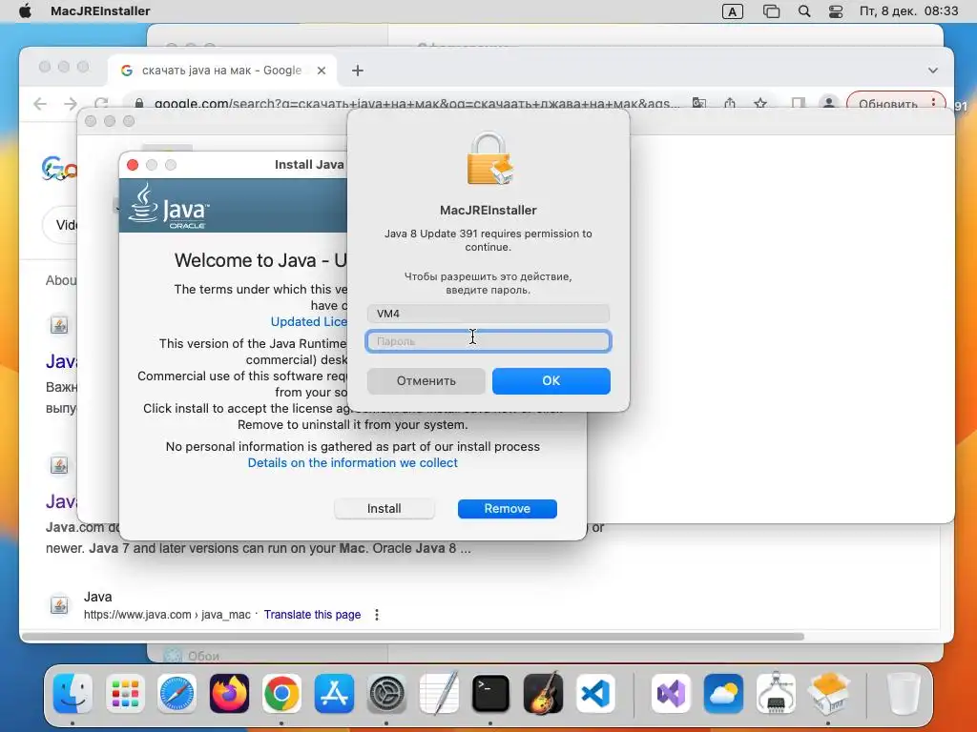
Task: Open GarageBand from the Dock
Action: click(x=543, y=694)
